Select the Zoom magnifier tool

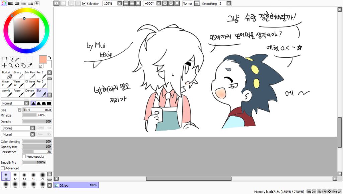pyautogui.click(x=11, y=65)
